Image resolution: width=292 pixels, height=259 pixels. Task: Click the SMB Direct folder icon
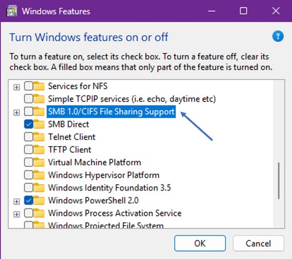pos(39,124)
